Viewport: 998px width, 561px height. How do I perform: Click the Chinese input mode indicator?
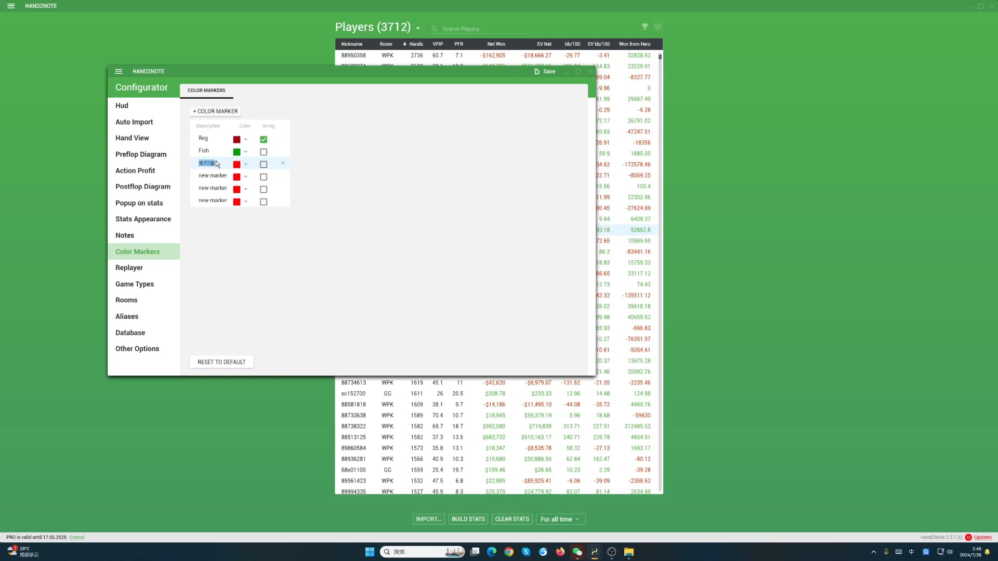[911, 552]
